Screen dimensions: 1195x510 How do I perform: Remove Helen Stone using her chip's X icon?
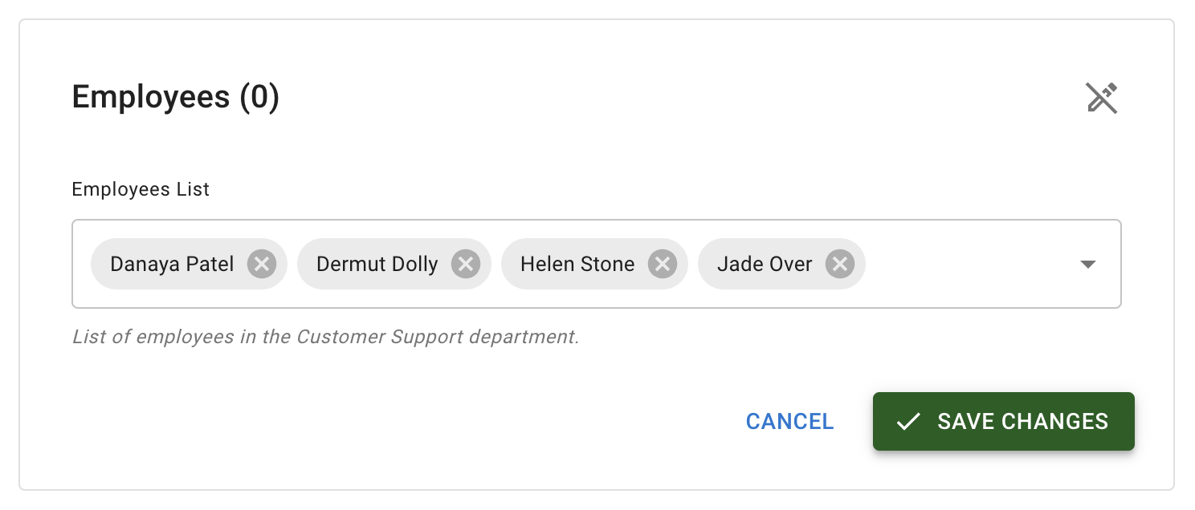[662, 263]
